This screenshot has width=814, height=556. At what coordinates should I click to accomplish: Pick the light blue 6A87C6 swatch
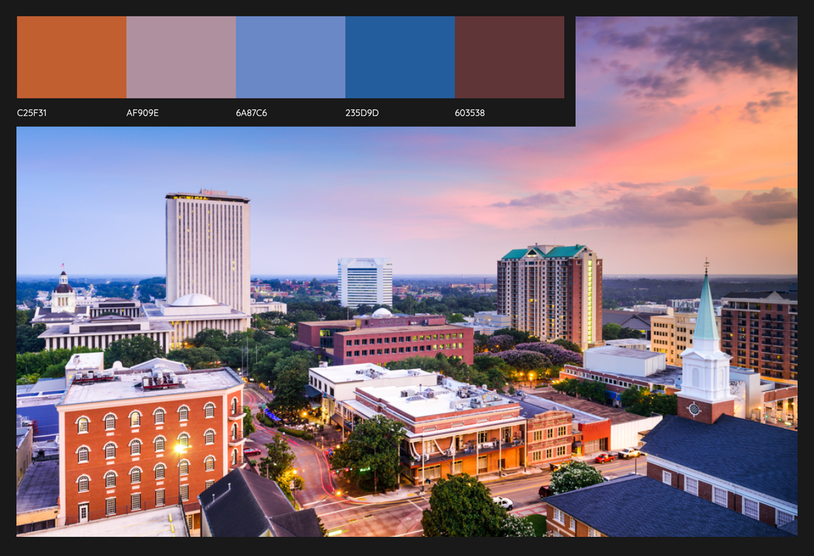291,57
